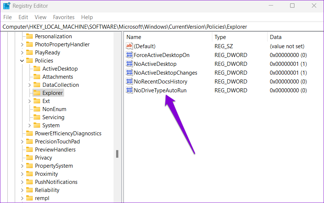Click the registry path address bar

[162, 27]
